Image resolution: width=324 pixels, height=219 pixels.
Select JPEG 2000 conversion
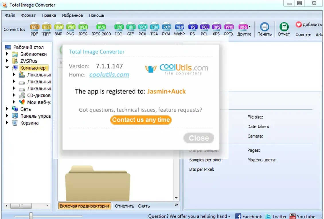[101, 29]
